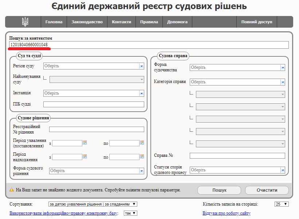Viewport: 299px width, 219px height.
Task: Go to the Законодавство menu item
Action: click(x=87, y=22)
